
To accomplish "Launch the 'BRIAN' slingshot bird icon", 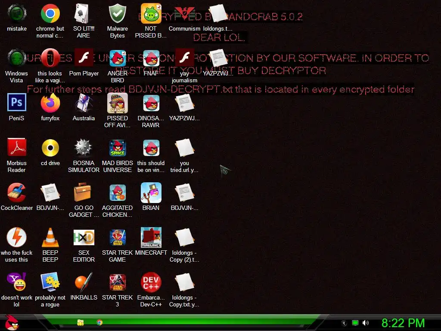I will click(x=151, y=193).
